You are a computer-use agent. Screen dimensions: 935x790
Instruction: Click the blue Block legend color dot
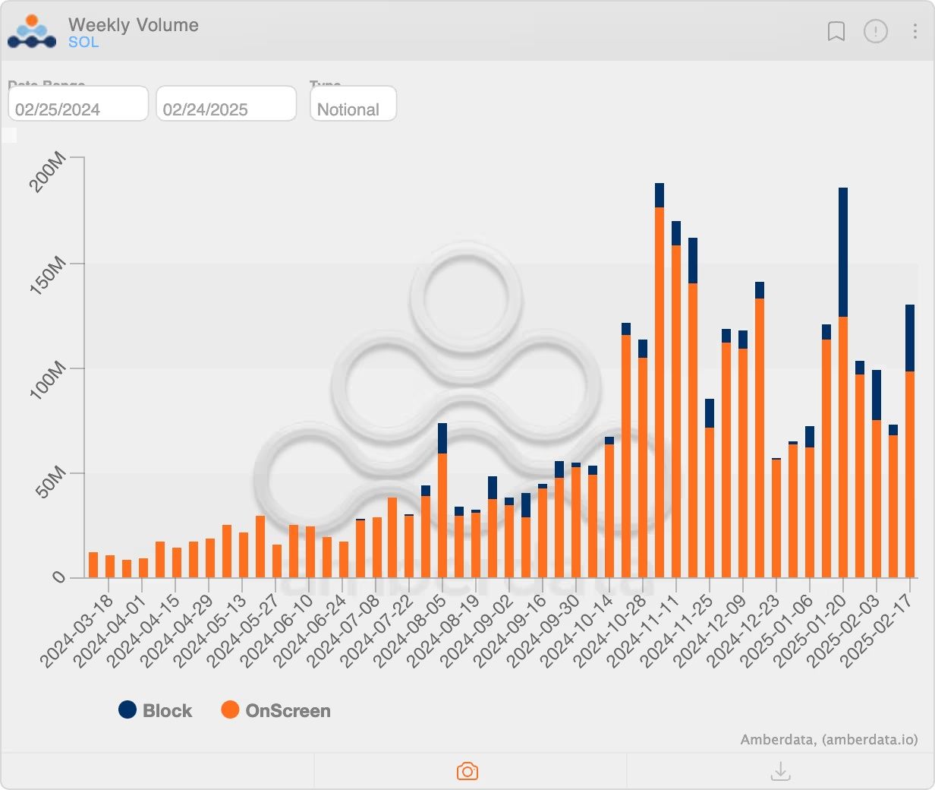(x=127, y=709)
